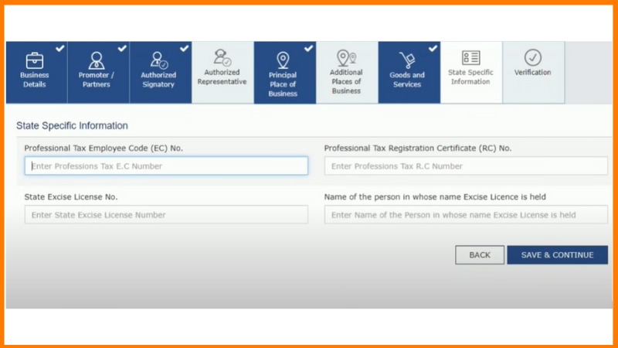Select the Professional Tax Employee Code label
618x348 pixels.
coord(104,148)
